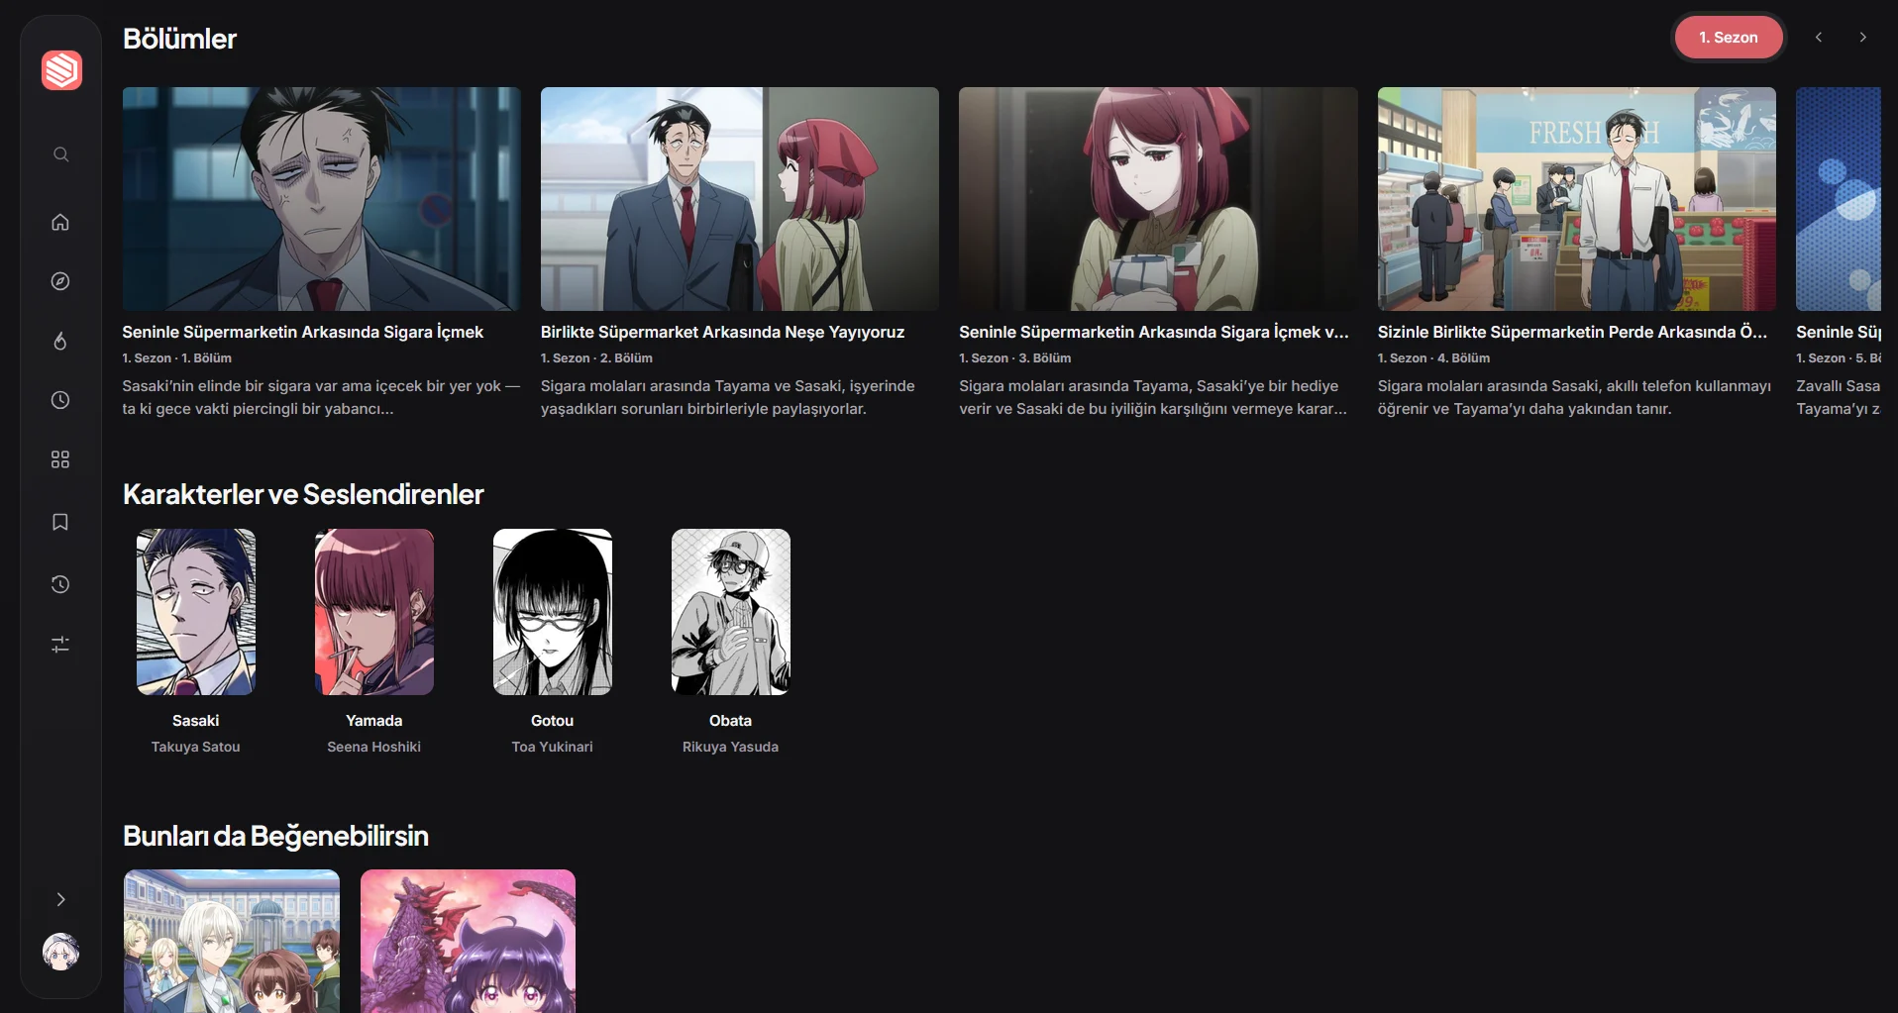
Task: Select the 1. Sezon season button
Action: pos(1729,38)
